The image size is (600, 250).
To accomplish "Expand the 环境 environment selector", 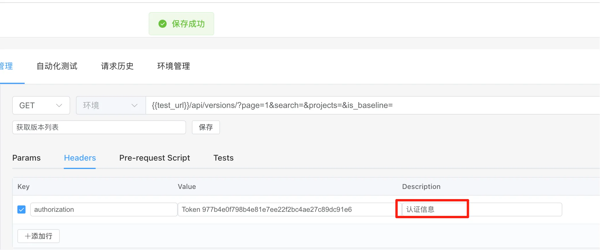I will pyautogui.click(x=110, y=105).
